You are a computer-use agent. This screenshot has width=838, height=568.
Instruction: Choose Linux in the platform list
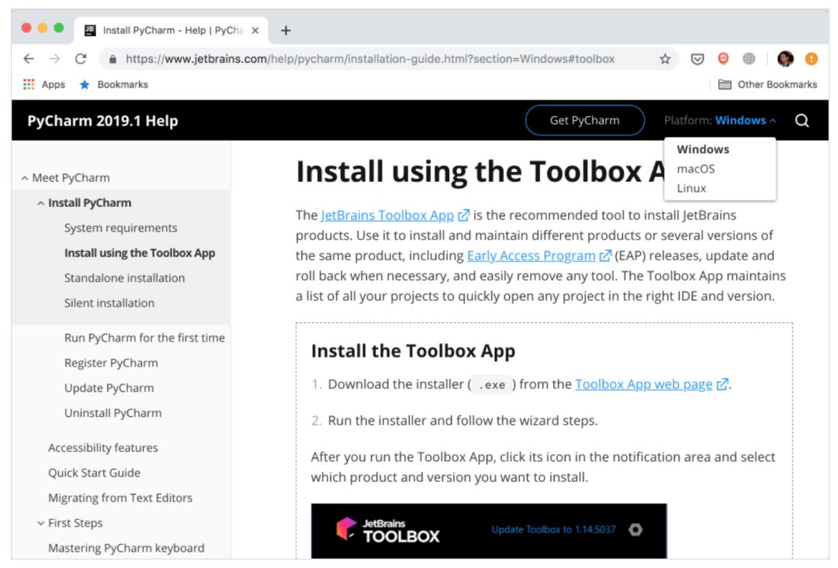pyautogui.click(x=691, y=188)
